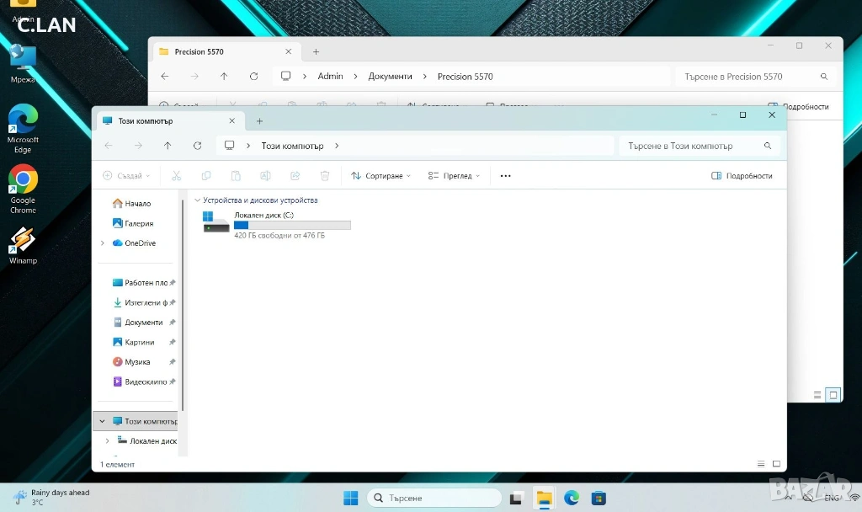Screen dimensions: 862x512
Task: Collapse the Устройства и дискови устройства group
Action: (197, 200)
